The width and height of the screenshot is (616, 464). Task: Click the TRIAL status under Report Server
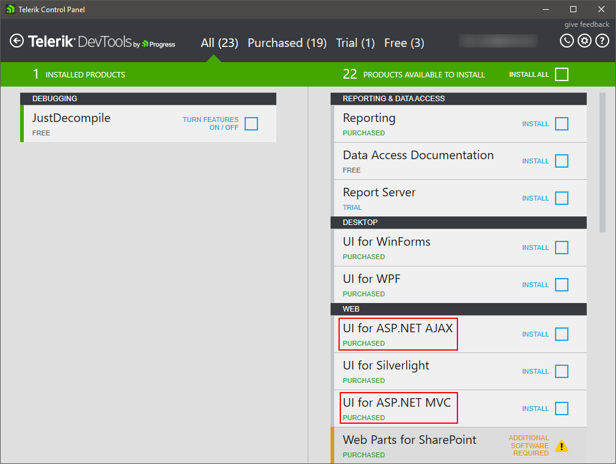[x=352, y=207]
